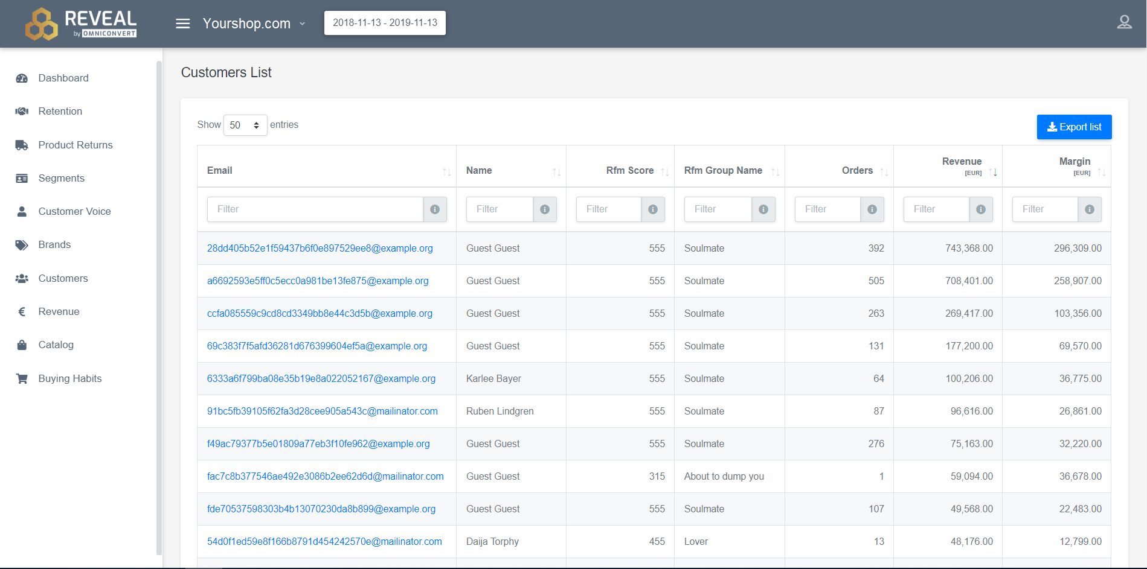Click the Revenue filter input
1147x569 pixels.
click(x=937, y=209)
